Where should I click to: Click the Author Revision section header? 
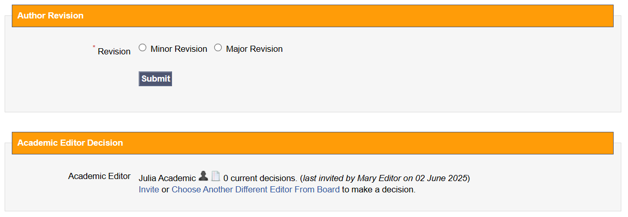[50, 16]
